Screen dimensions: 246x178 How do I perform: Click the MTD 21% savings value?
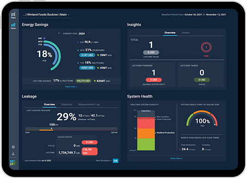coord(88,50)
